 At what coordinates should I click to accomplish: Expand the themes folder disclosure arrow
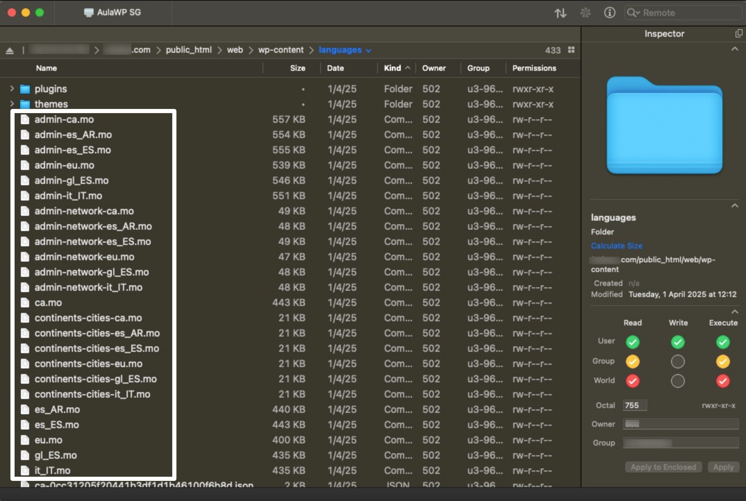click(12, 104)
